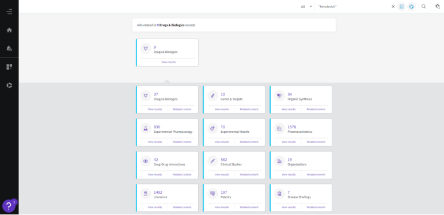Go to Home via sidebar icon

pos(9,30)
